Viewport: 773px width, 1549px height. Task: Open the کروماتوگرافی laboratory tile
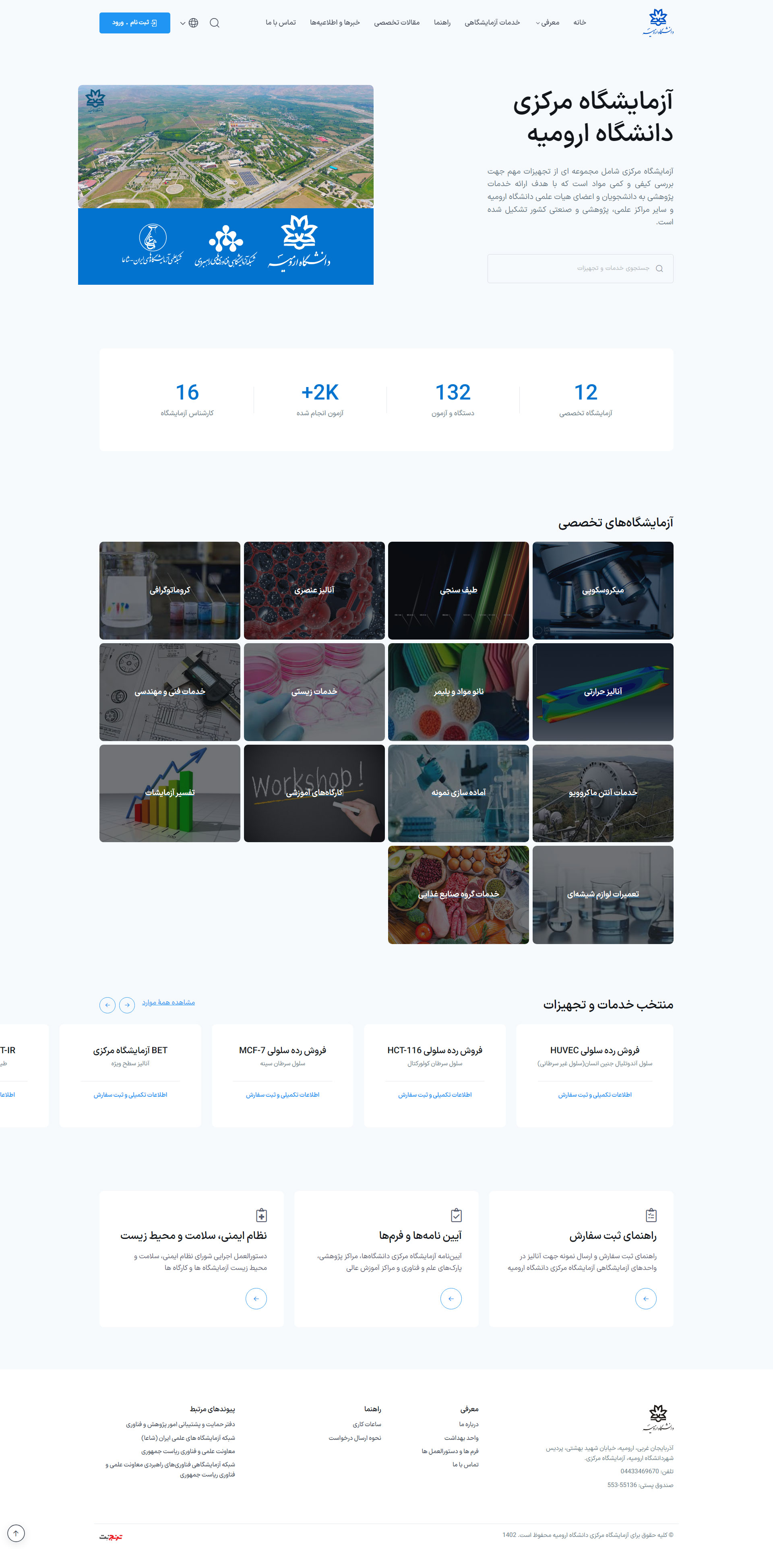click(x=169, y=590)
